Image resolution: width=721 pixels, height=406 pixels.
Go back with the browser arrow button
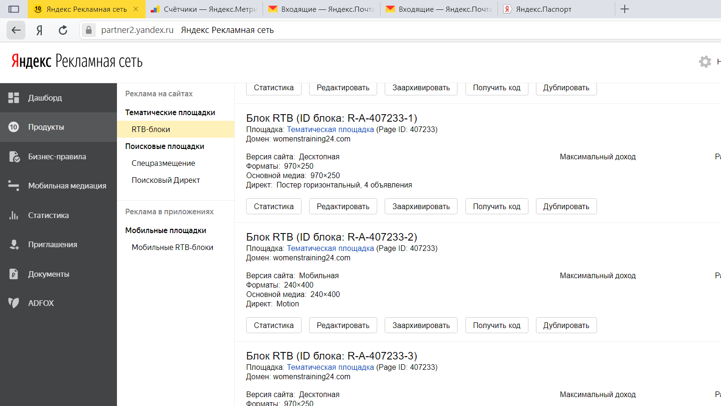pos(16,30)
